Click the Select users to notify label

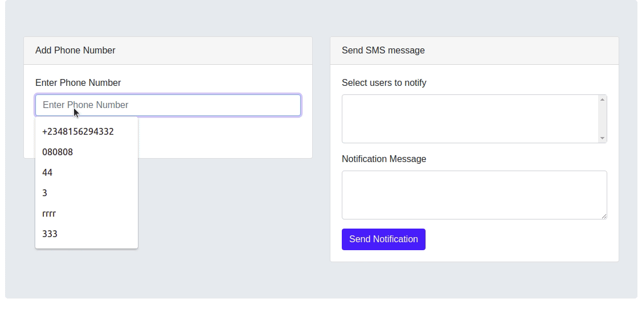pyautogui.click(x=384, y=82)
